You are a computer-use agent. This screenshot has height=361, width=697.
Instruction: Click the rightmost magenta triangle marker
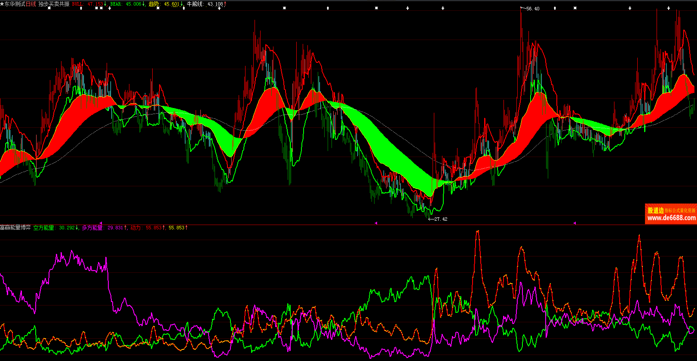point(574,223)
